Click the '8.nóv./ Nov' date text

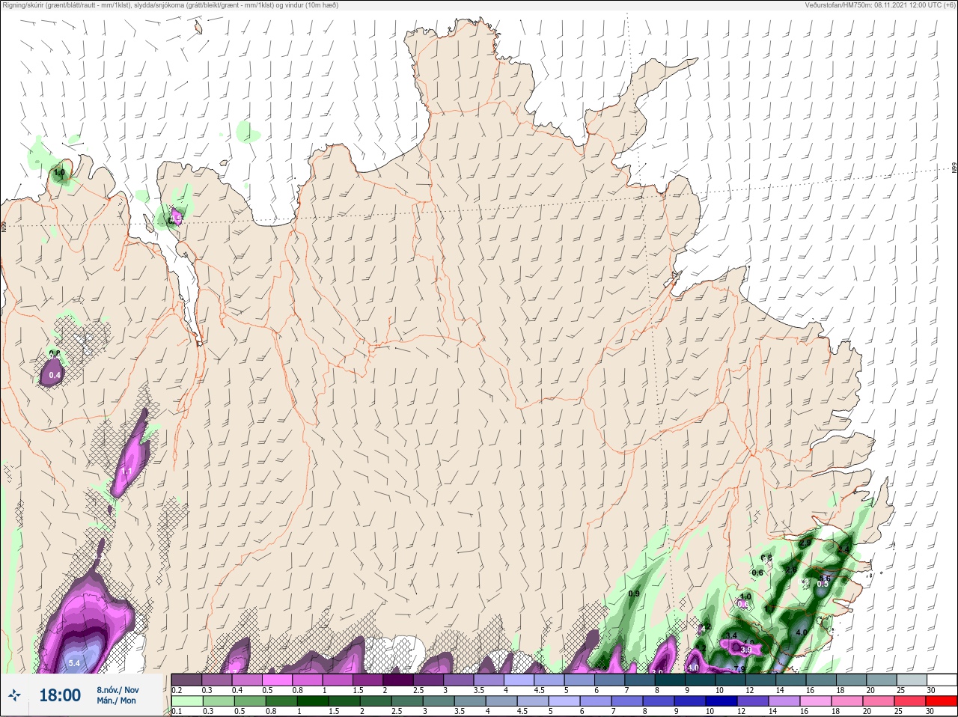pos(118,690)
